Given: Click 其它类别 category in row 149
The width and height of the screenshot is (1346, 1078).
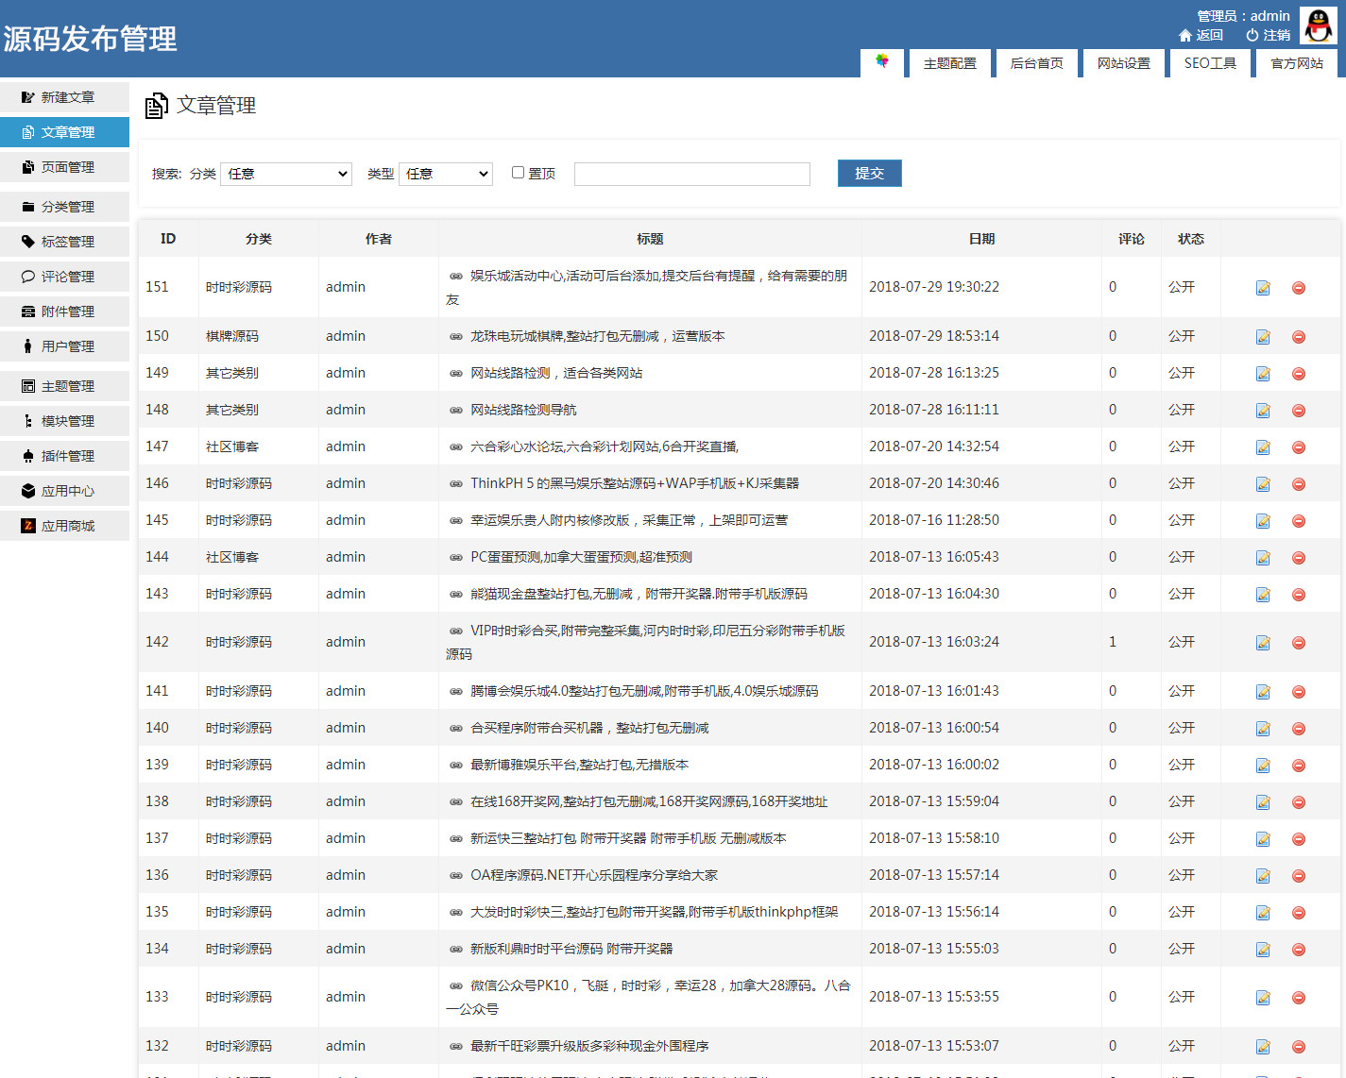Looking at the screenshot, I should tap(232, 373).
